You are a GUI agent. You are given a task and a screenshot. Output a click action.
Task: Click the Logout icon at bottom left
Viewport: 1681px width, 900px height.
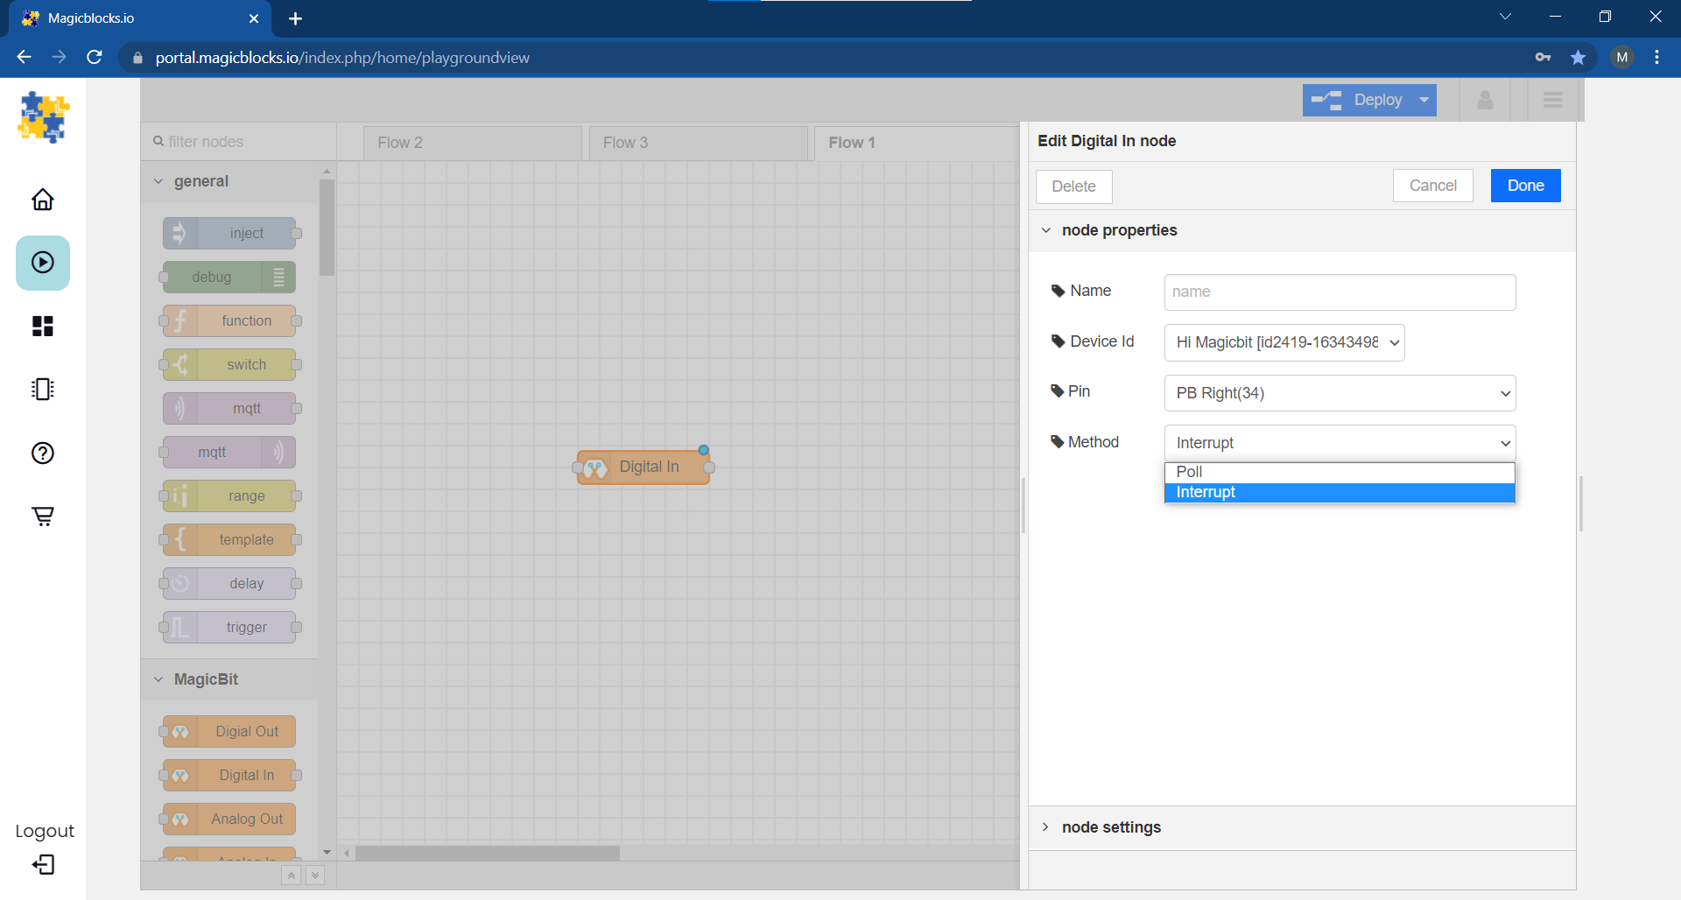pos(41,865)
